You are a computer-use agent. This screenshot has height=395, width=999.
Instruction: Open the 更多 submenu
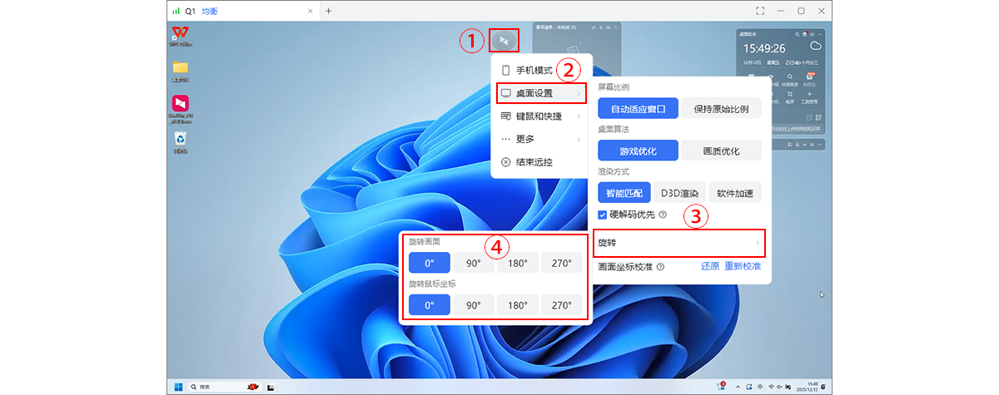click(x=541, y=139)
